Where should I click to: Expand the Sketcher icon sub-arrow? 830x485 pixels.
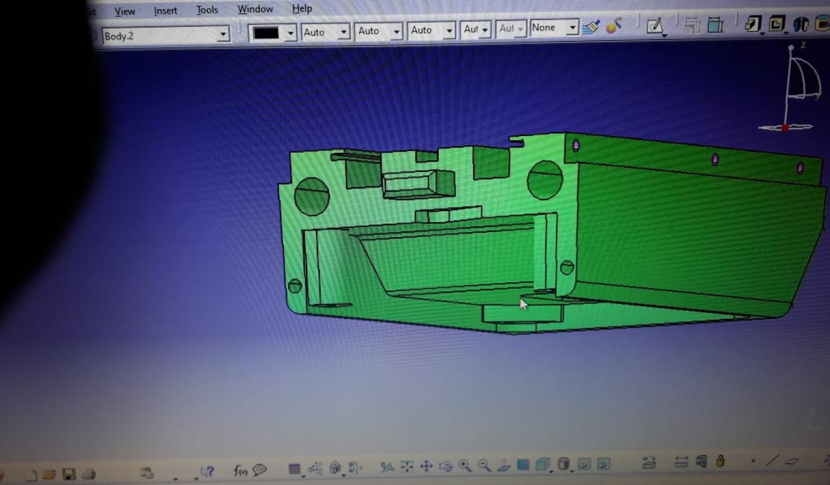pyautogui.click(x=664, y=36)
